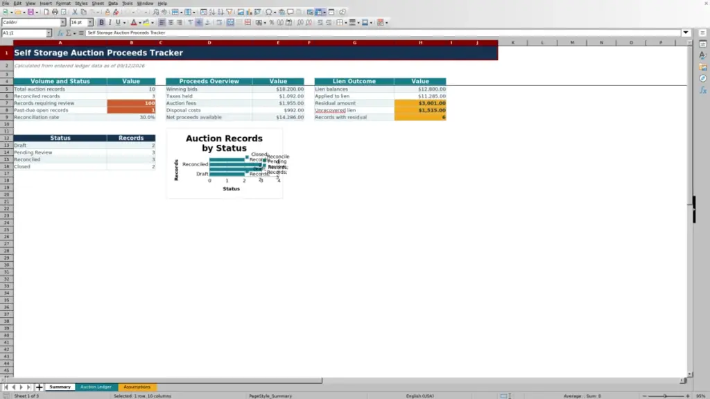Toggle Align Right
Viewport: 710px width, 399px height.
(x=180, y=23)
